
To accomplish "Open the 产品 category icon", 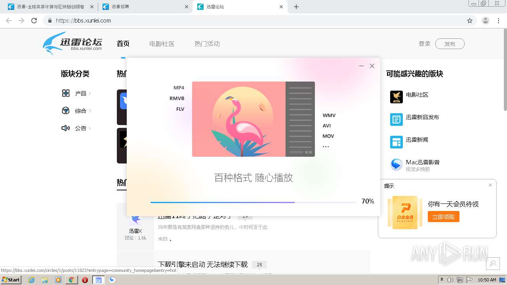I will pos(66,93).
